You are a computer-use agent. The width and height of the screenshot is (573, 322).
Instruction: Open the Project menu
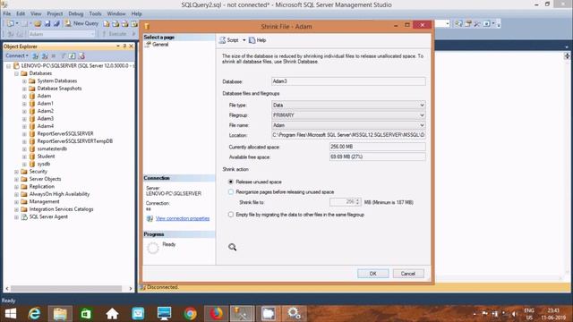(x=55, y=14)
